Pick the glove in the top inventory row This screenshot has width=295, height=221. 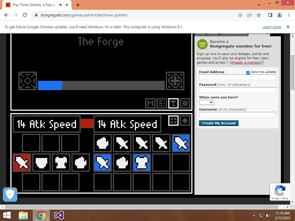[103, 143]
